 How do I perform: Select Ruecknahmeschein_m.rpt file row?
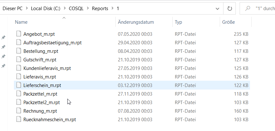(49, 119)
